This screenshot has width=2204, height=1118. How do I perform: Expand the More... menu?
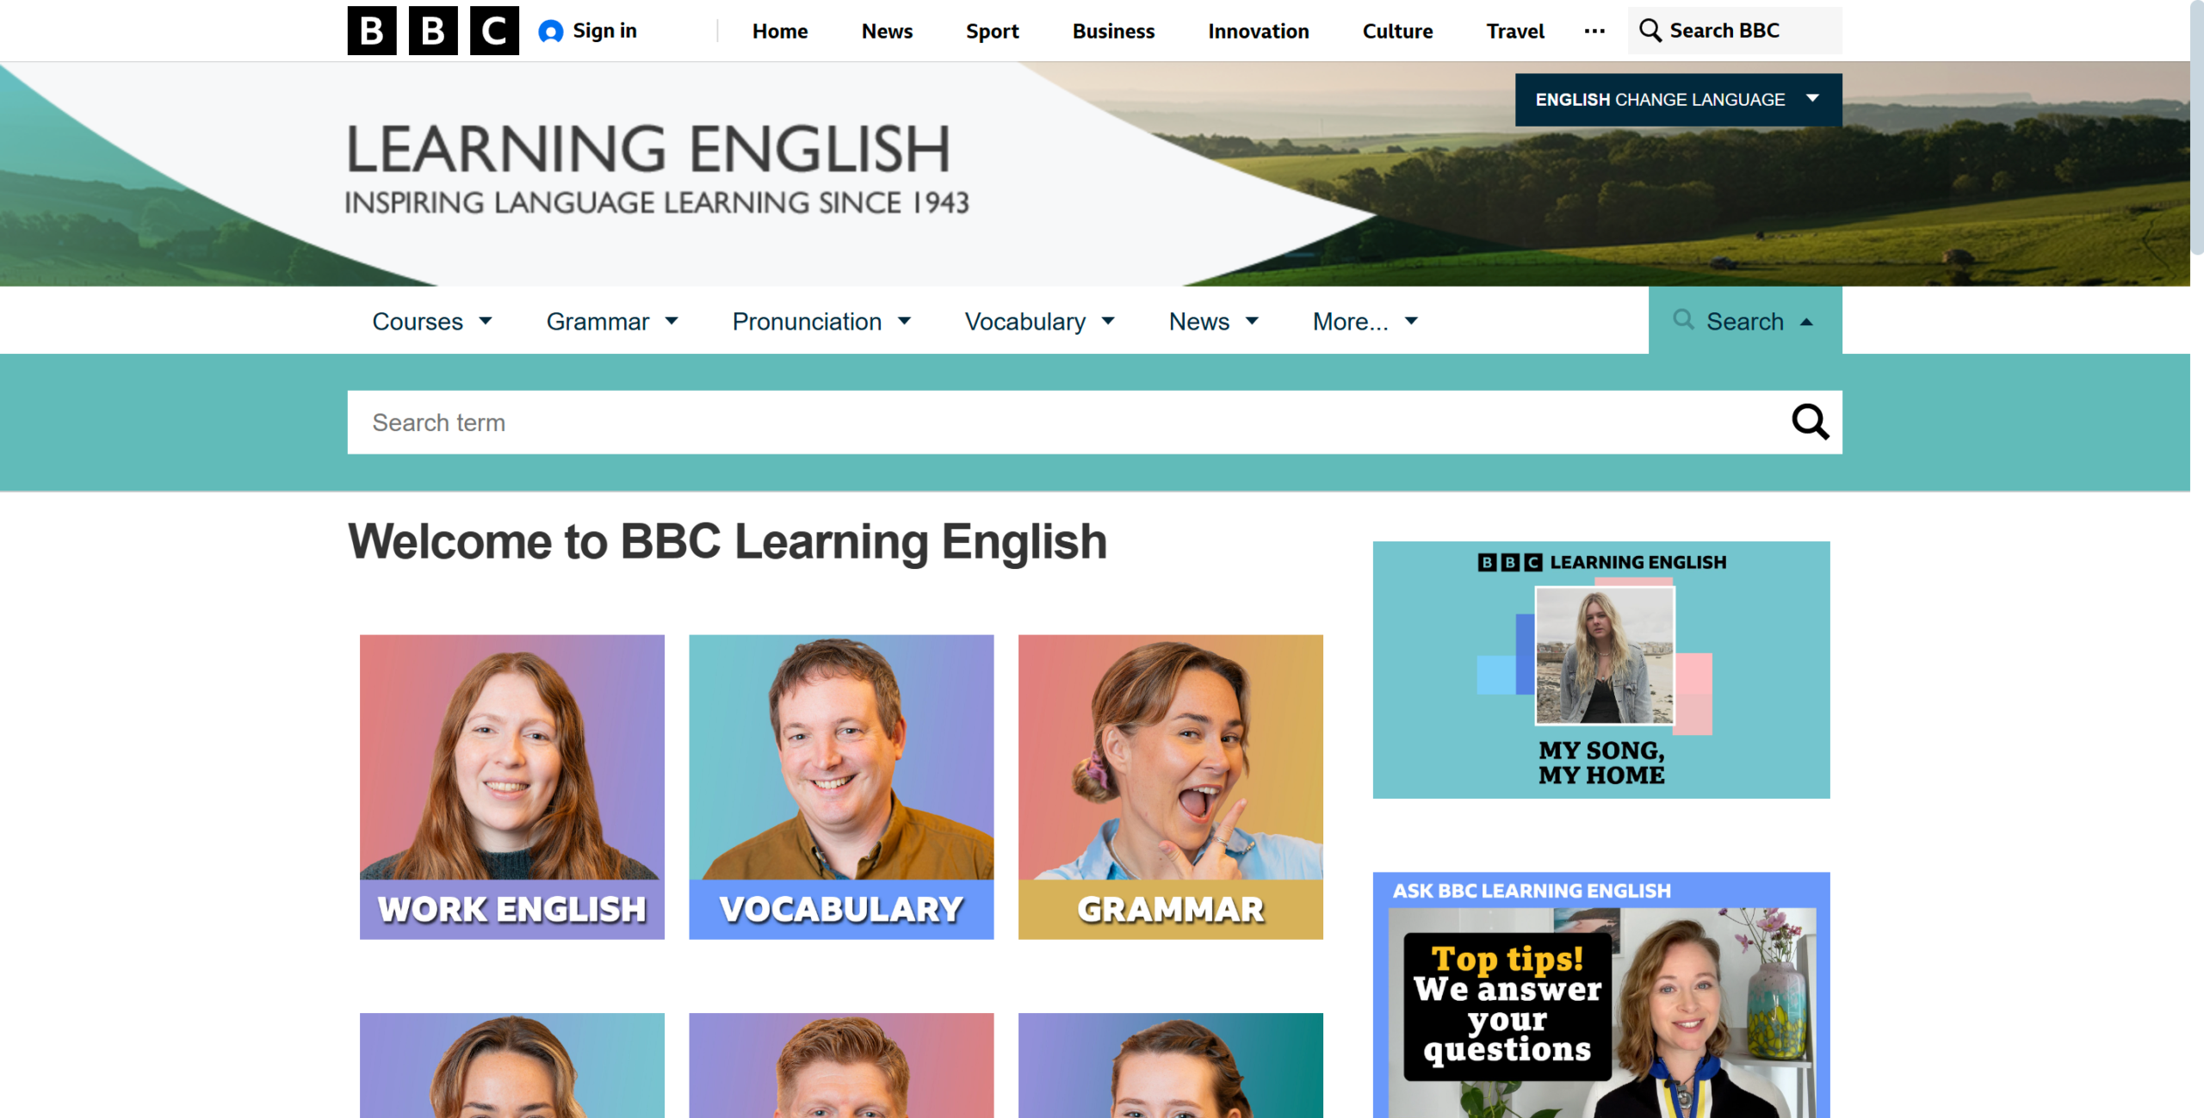pyautogui.click(x=1365, y=321)
